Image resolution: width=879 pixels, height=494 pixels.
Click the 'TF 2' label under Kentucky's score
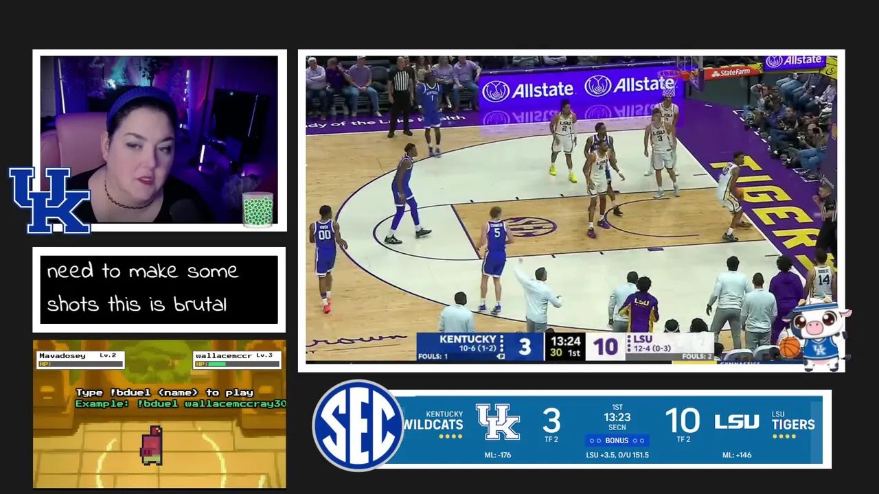(x=551, y=440)
